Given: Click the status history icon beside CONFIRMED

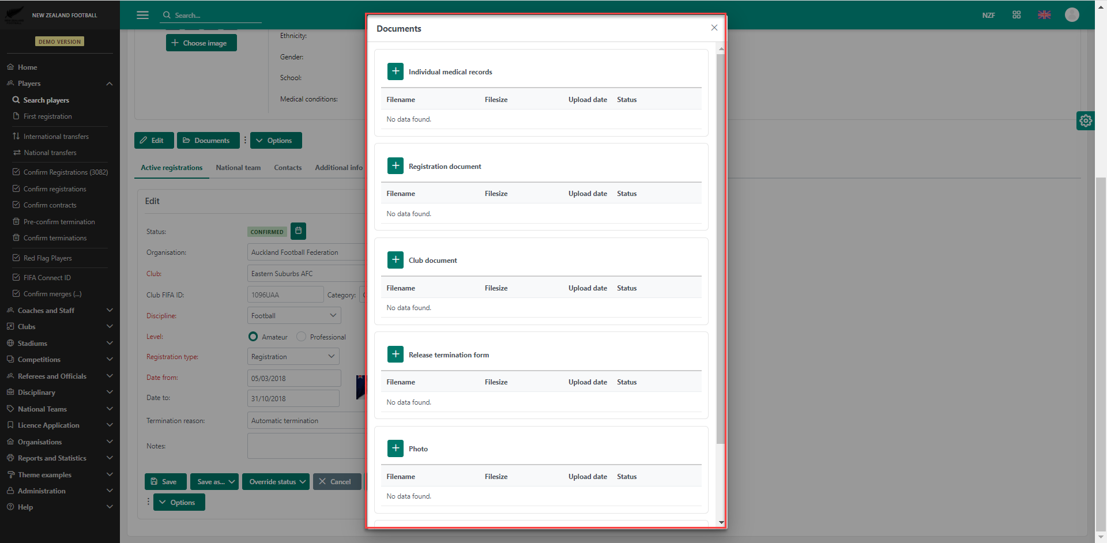Looking at the screenshot, I should coord(298,231).
